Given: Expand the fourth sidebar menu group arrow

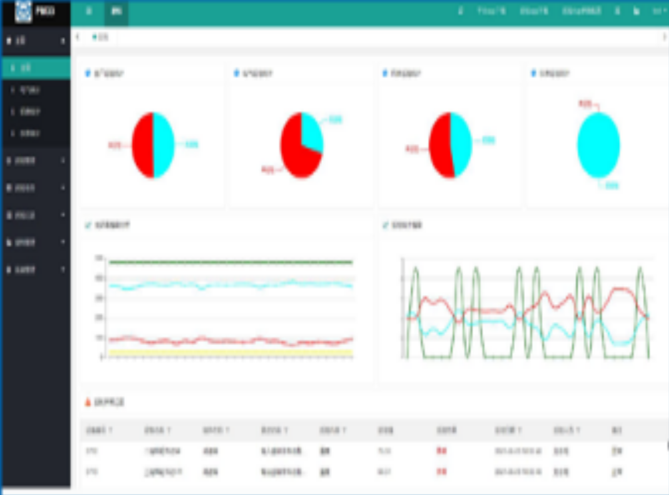Looking at the screenshot, I should click(63, 215).
